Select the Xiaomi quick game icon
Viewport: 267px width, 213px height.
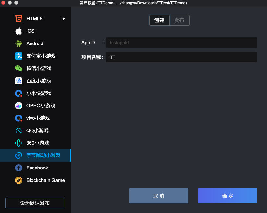pos(19,93)
